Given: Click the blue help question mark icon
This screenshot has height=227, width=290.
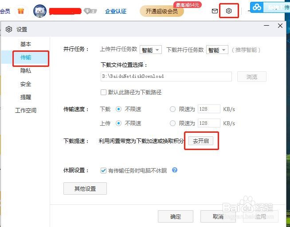Looking at the screenshot, I should click(x=175, y=170).
